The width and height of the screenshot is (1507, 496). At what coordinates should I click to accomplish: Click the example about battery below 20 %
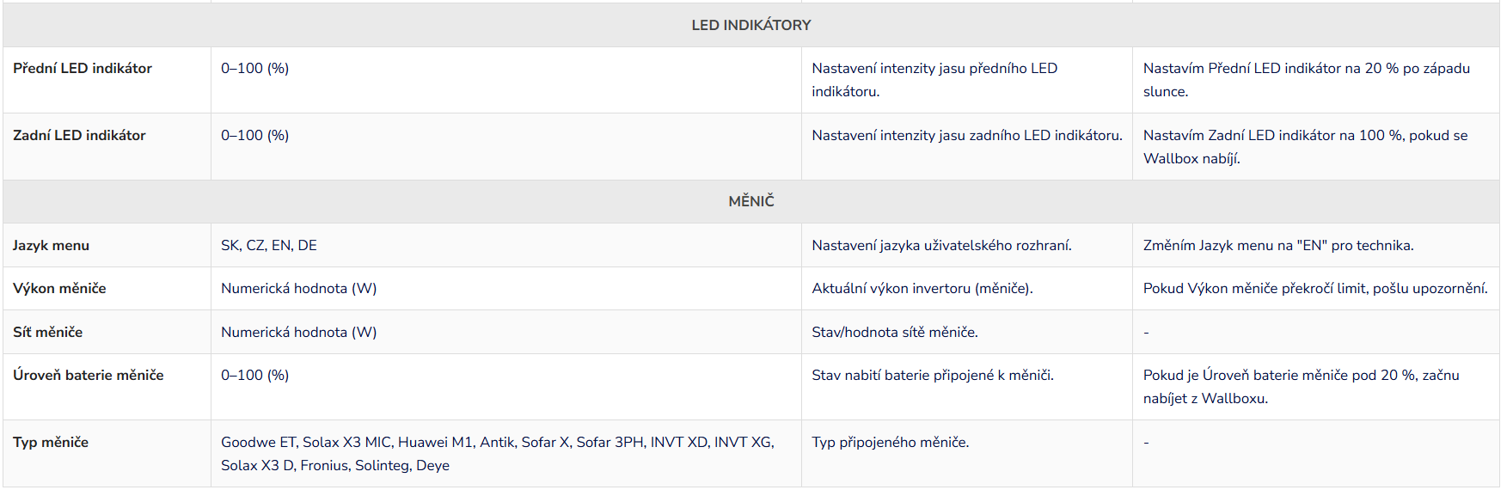pyautogui.click(x=1300, y=386)
